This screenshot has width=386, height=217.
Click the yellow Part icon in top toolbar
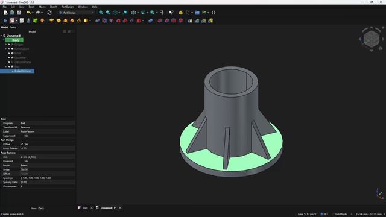pyautogui.click(x=181, y=13)
